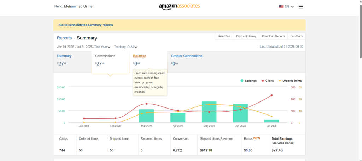Click the Apr 2025 earnings bar
Viewport: 362px width, 161px height.
click(x=178, y=118)
